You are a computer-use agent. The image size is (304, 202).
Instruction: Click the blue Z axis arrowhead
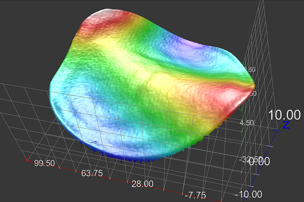pyautogui.click(x=277, y=131)
